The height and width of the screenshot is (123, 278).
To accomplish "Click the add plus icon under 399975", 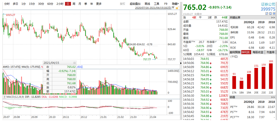I will 274,14.
